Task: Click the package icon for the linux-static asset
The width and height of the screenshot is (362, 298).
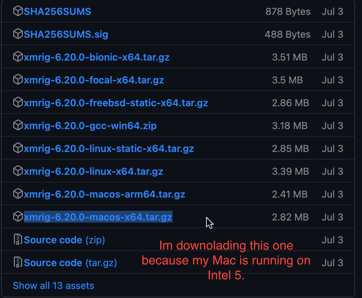Action: (x=18, y=148)
